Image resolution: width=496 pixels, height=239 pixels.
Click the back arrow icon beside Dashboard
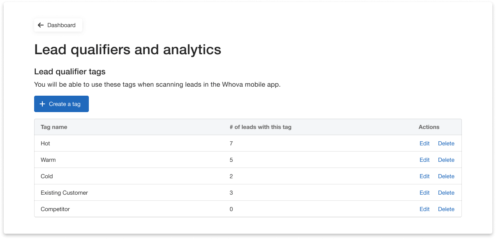(41, 25)
